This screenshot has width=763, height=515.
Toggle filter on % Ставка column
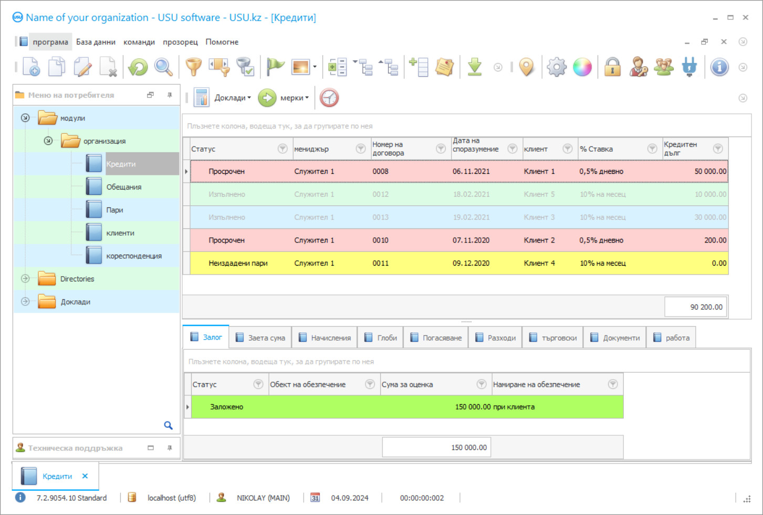[652, 149]
